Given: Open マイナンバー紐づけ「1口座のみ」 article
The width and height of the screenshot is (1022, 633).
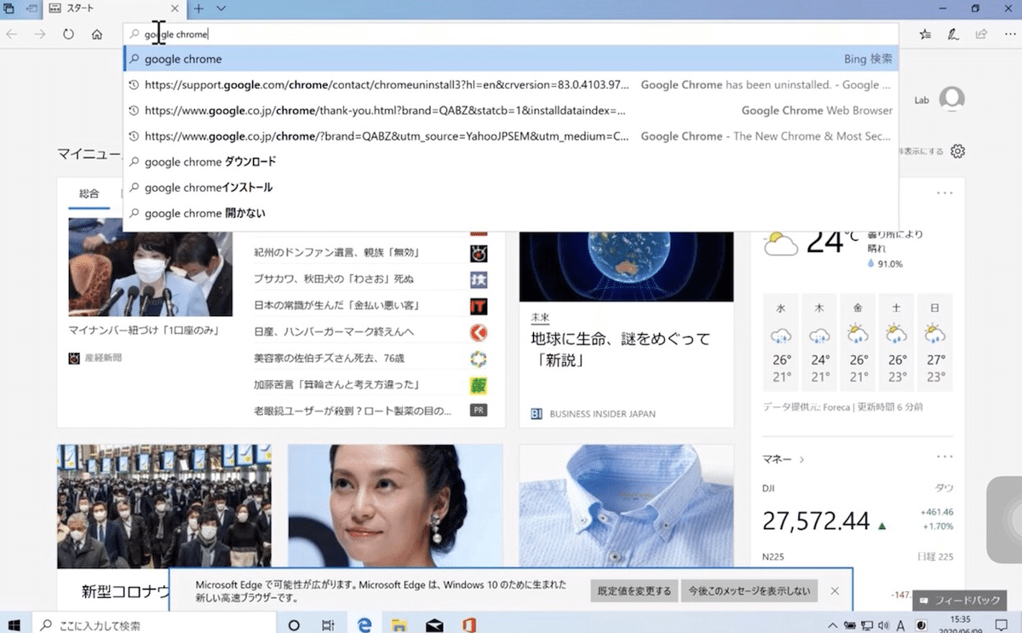Looking at the screenshot, I should [x=145, y=331].
